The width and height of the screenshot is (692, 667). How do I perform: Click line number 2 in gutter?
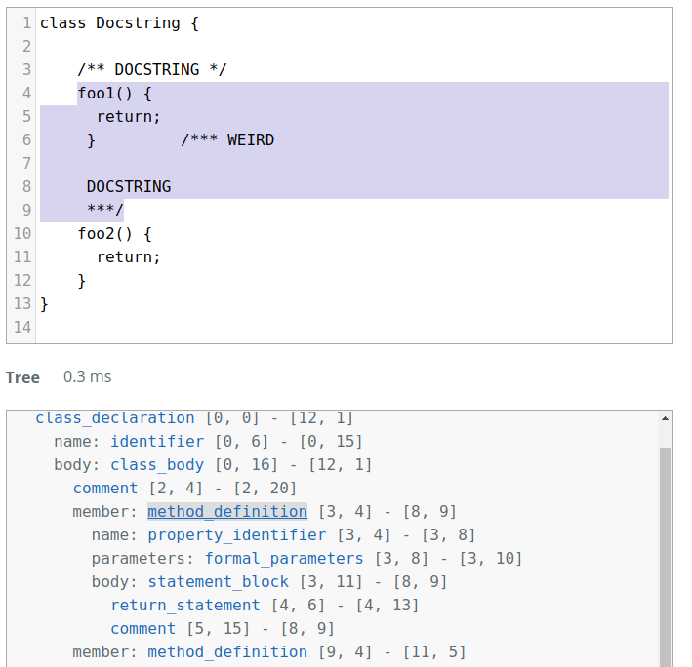tap(26, 46)
